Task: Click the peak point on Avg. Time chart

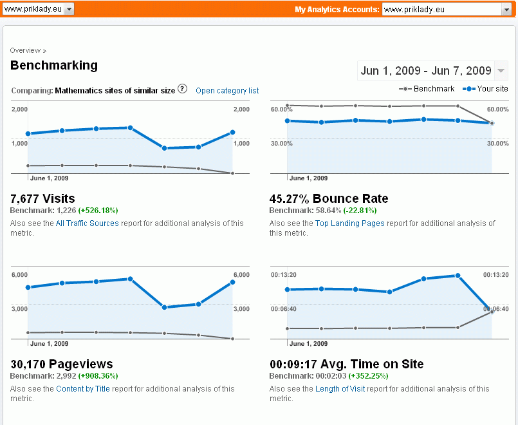Action: pyautogui.click(x=458, y=276)
